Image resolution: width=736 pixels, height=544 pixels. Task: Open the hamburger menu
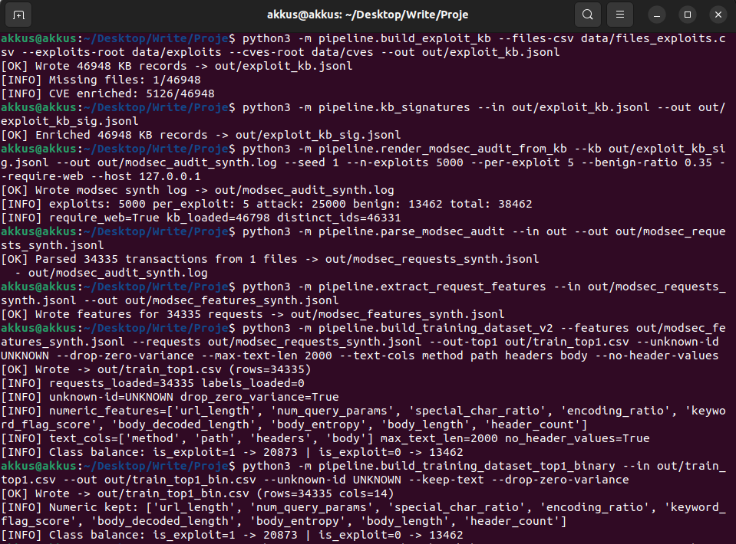tap(619, 15)
